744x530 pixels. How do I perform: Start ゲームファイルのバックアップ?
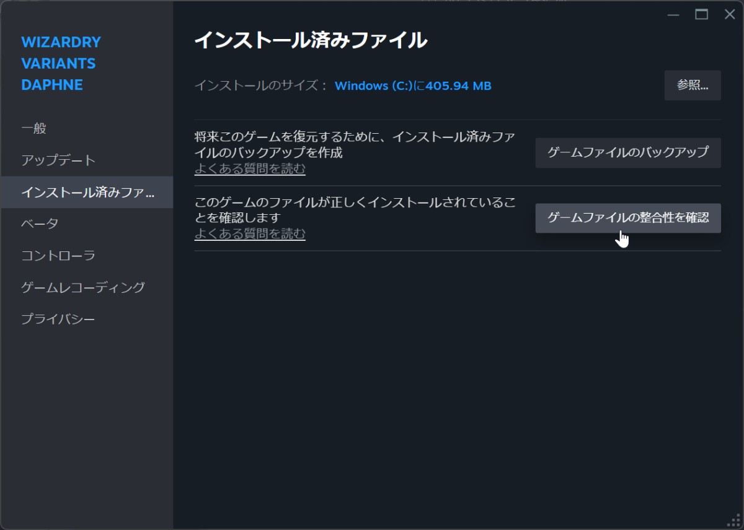627,152
